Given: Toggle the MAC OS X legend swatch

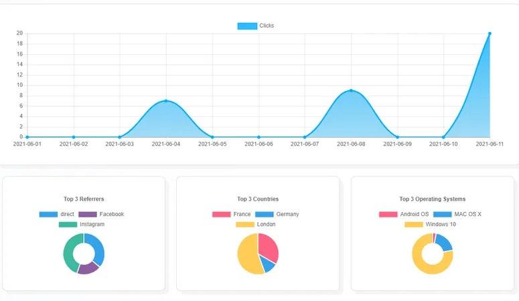Looking at the screenshot, I should [x=443, y=214].
